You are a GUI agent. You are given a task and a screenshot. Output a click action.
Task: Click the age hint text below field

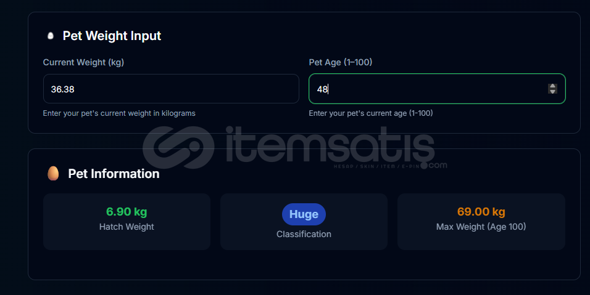(371, 113)
